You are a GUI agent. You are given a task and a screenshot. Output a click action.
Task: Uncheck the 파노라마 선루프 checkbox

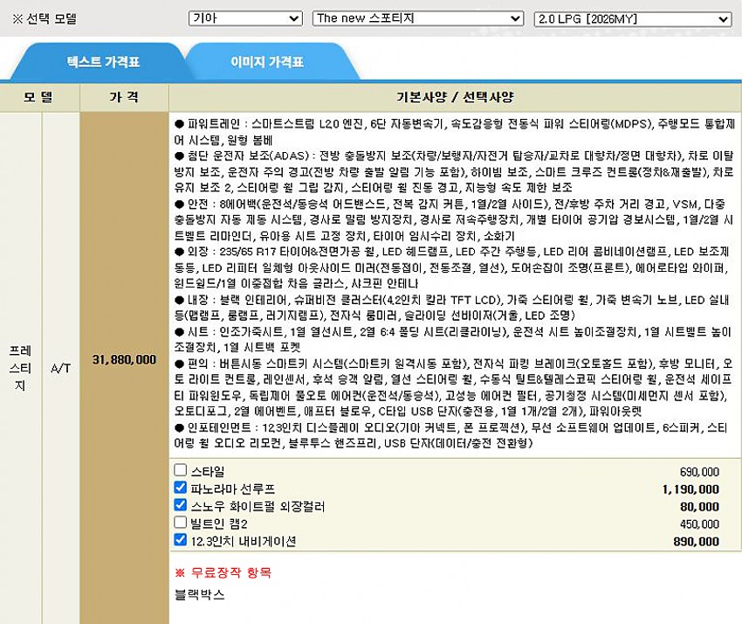(x=181, y=489)
